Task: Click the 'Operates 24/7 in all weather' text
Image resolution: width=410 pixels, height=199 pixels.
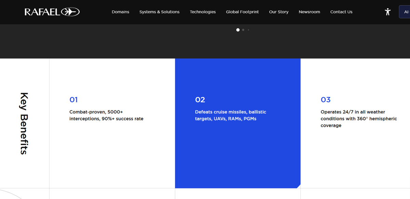Action: click(x=359, y=119)
